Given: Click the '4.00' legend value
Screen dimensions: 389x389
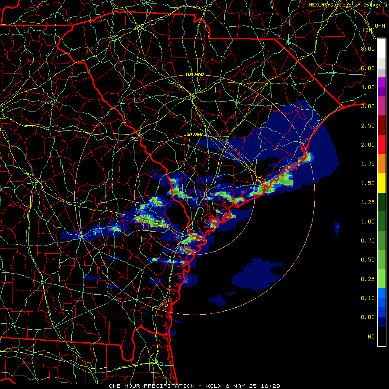Looking at the screenshot, I should click(x=368, y=87).
